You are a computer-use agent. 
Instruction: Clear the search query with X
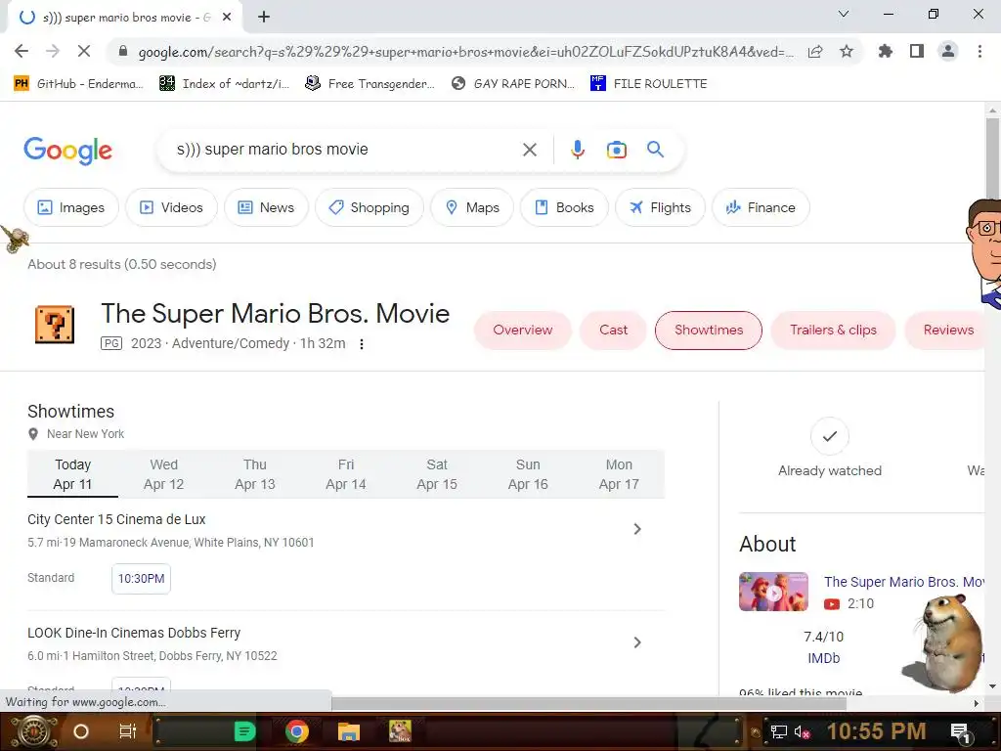(529, 150)
